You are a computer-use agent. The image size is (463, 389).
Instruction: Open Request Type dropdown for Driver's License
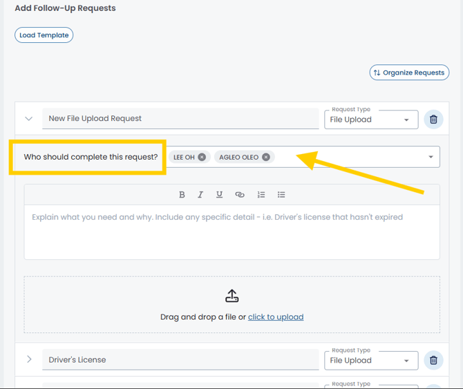point(371,361)
